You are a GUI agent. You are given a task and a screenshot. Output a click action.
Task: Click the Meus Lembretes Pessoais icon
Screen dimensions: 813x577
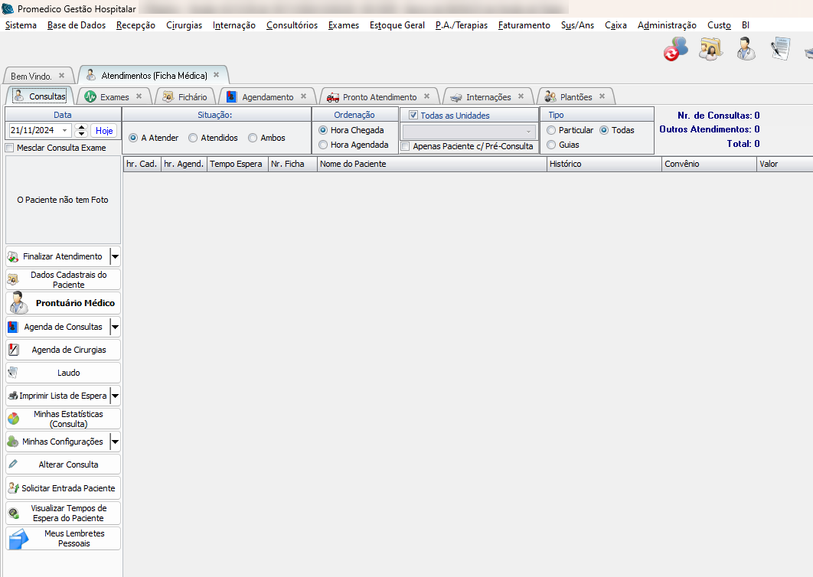tap(18, 539)
